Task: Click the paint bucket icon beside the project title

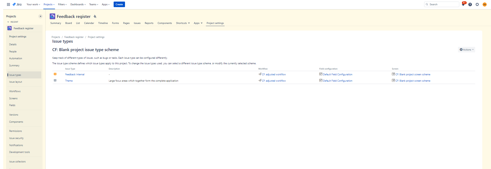Action: tap(95, 17)
